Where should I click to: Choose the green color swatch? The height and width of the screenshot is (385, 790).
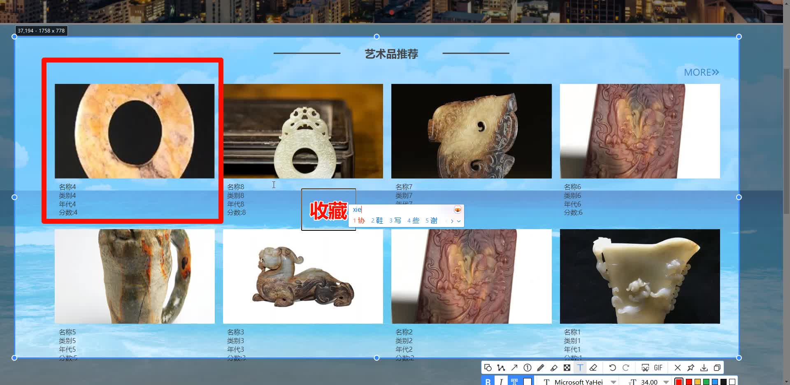[706, 382]
